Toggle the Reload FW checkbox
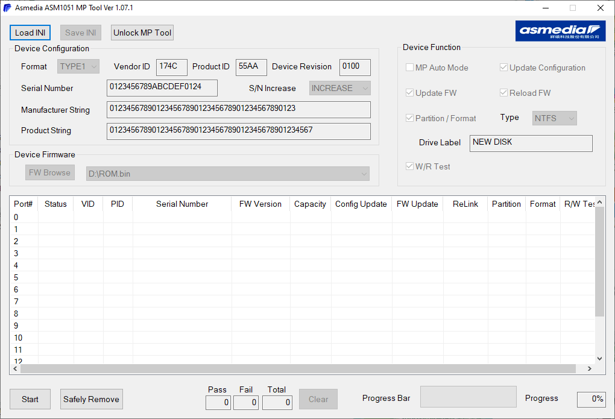615x419 pixels. (x=503, y=93)
